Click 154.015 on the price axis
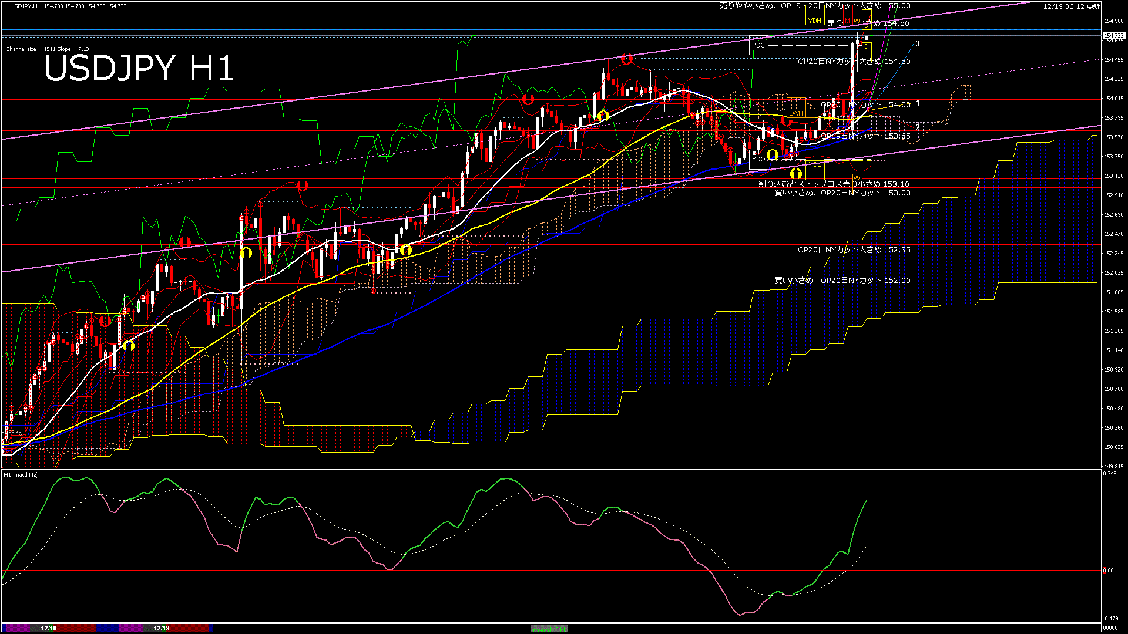Image resolution: width=1128 pixels, height=634 pixels. [1114, 98]
